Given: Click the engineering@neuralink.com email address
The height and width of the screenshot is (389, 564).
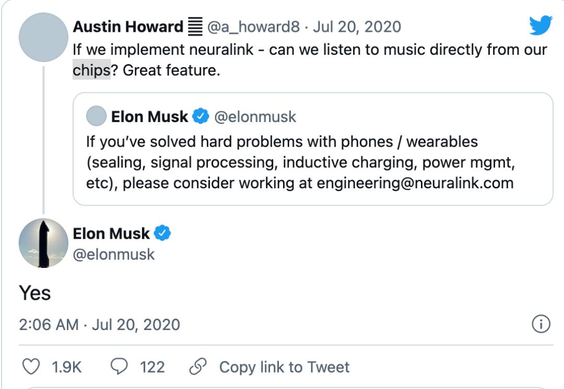Looking at the screenshot, I should coord(415,183).
